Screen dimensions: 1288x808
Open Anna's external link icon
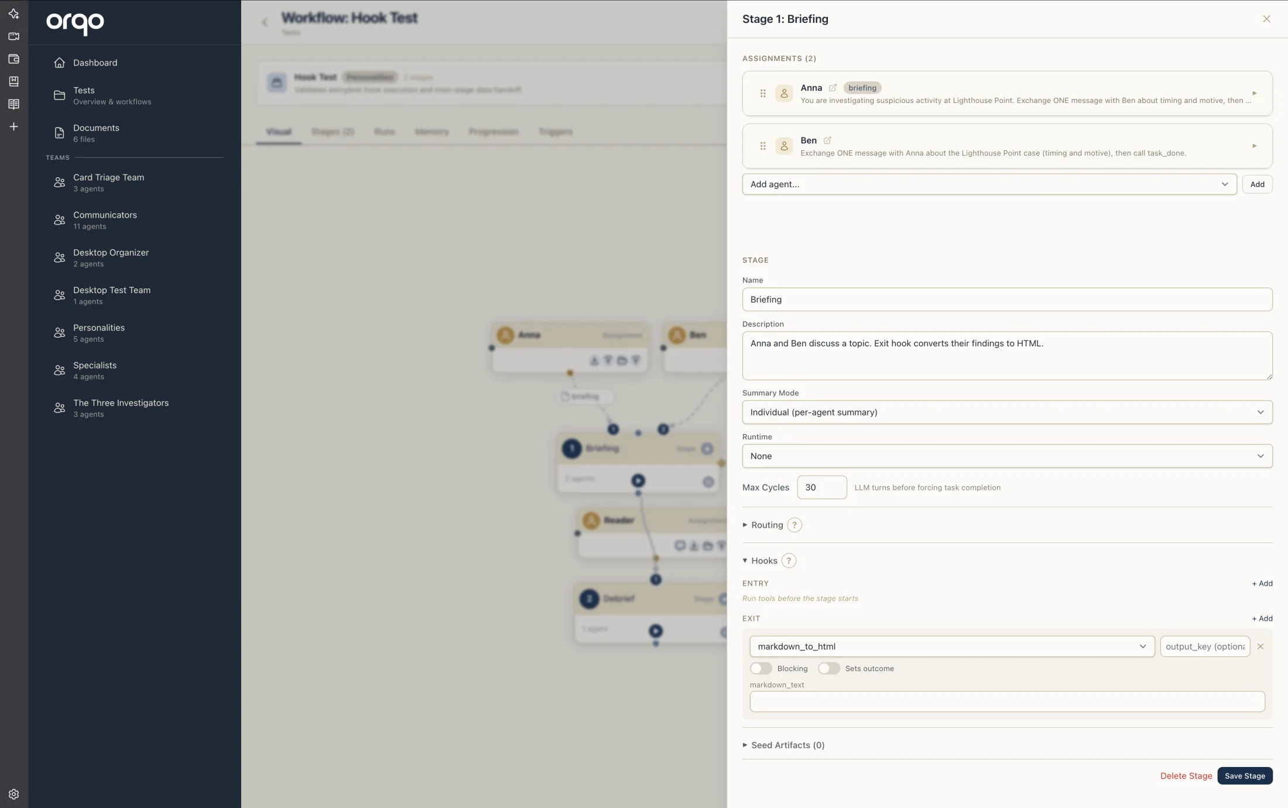[833, 88]
